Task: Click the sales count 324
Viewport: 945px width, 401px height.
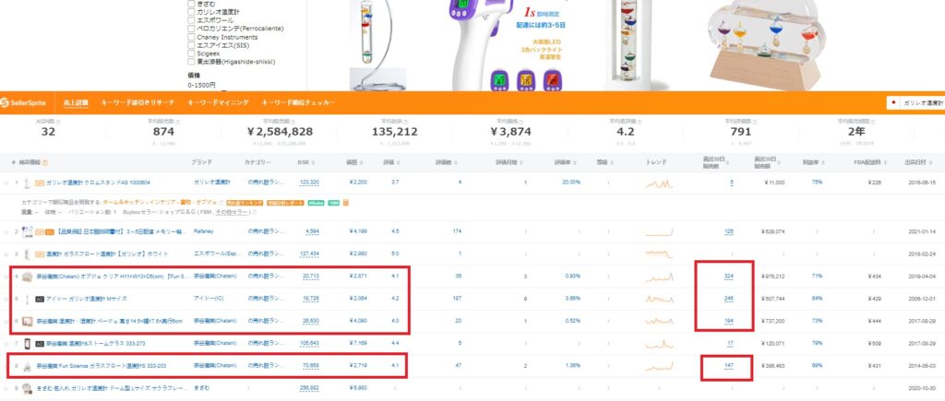Action: click(x=729, y=277)
